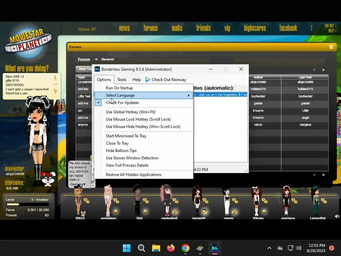
Task: Go to next forum page, bottom arrow
Action: coord(323,175)
